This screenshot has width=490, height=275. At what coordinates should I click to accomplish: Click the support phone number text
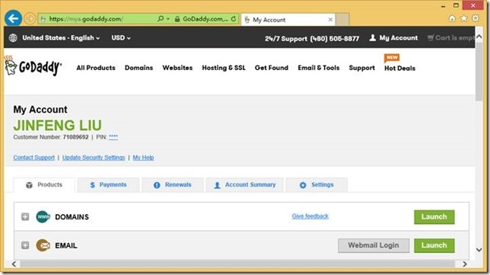coord(334,39)
